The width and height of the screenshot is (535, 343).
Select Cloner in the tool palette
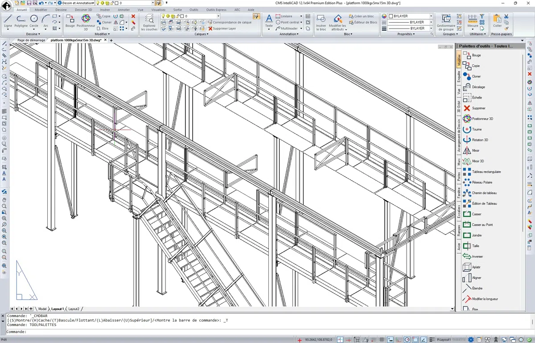pos(473,76)
